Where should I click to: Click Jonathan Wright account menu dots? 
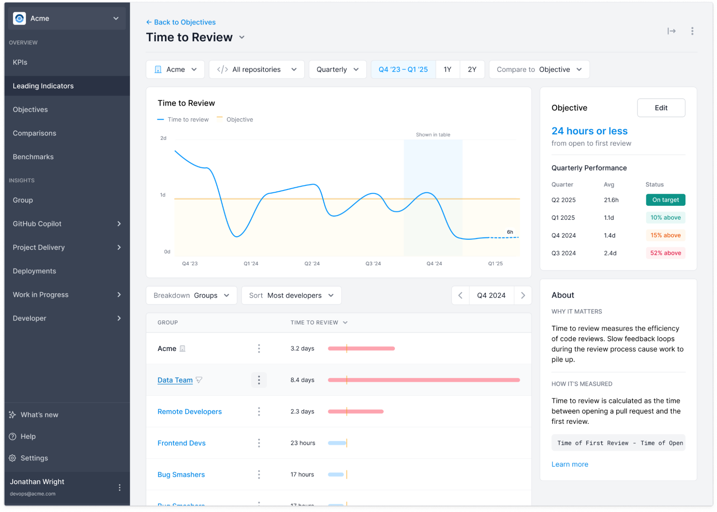tap(119, 487)
